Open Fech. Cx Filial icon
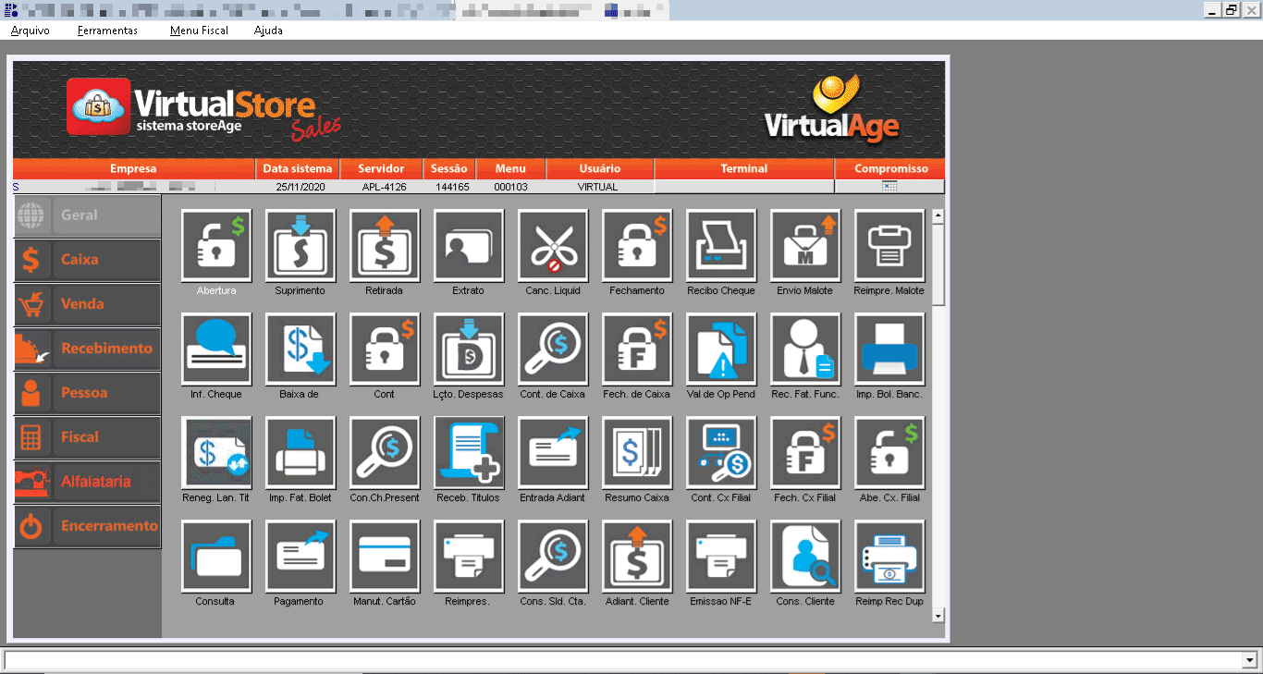This screenshot has height=674, width=1263. 805,452
